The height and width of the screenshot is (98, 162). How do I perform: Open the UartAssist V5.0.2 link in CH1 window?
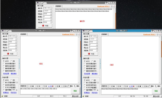tap(68, 34)
